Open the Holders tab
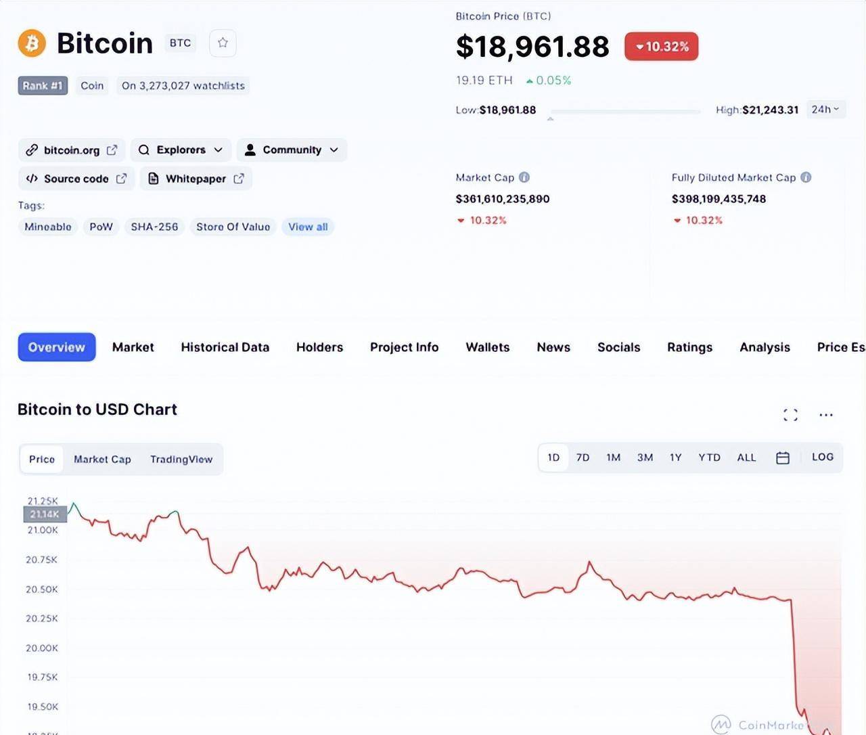 click(x=319, y=347)
